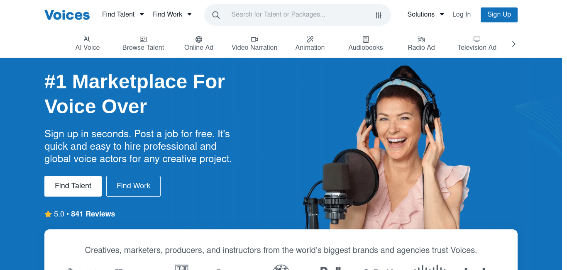Focus the Search for Talent or Packages field
The height and width of the screenshot is (270, 567).
click(x=297, y=15)
